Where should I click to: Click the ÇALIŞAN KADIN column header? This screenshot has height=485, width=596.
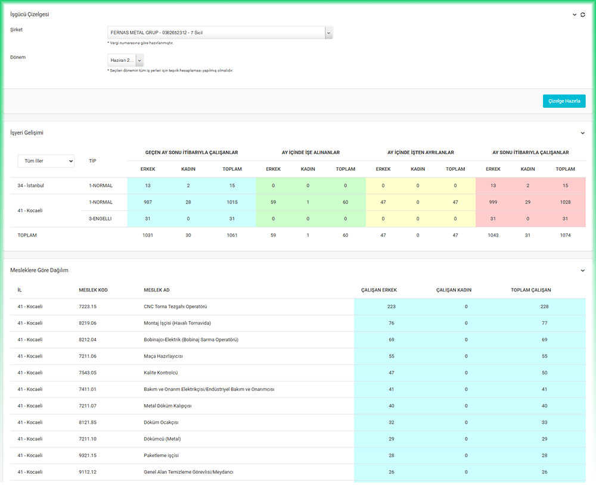coord(454,290)
